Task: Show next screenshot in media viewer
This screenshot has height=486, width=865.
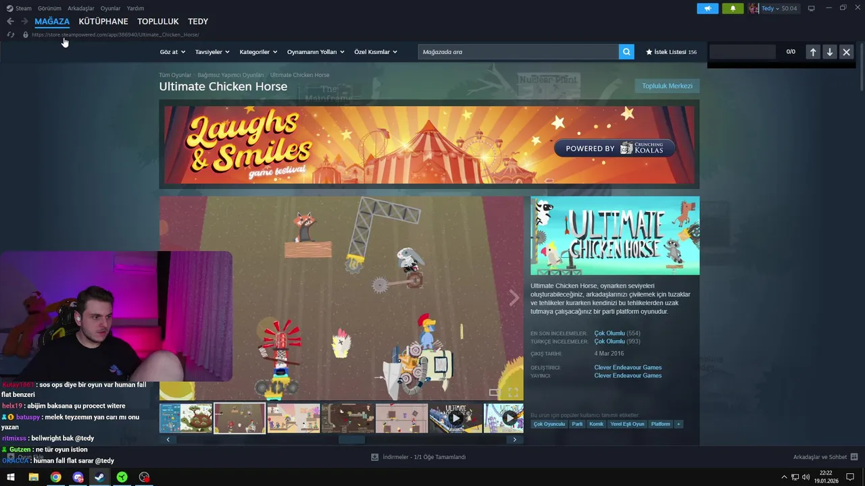Action: [514, 298]
